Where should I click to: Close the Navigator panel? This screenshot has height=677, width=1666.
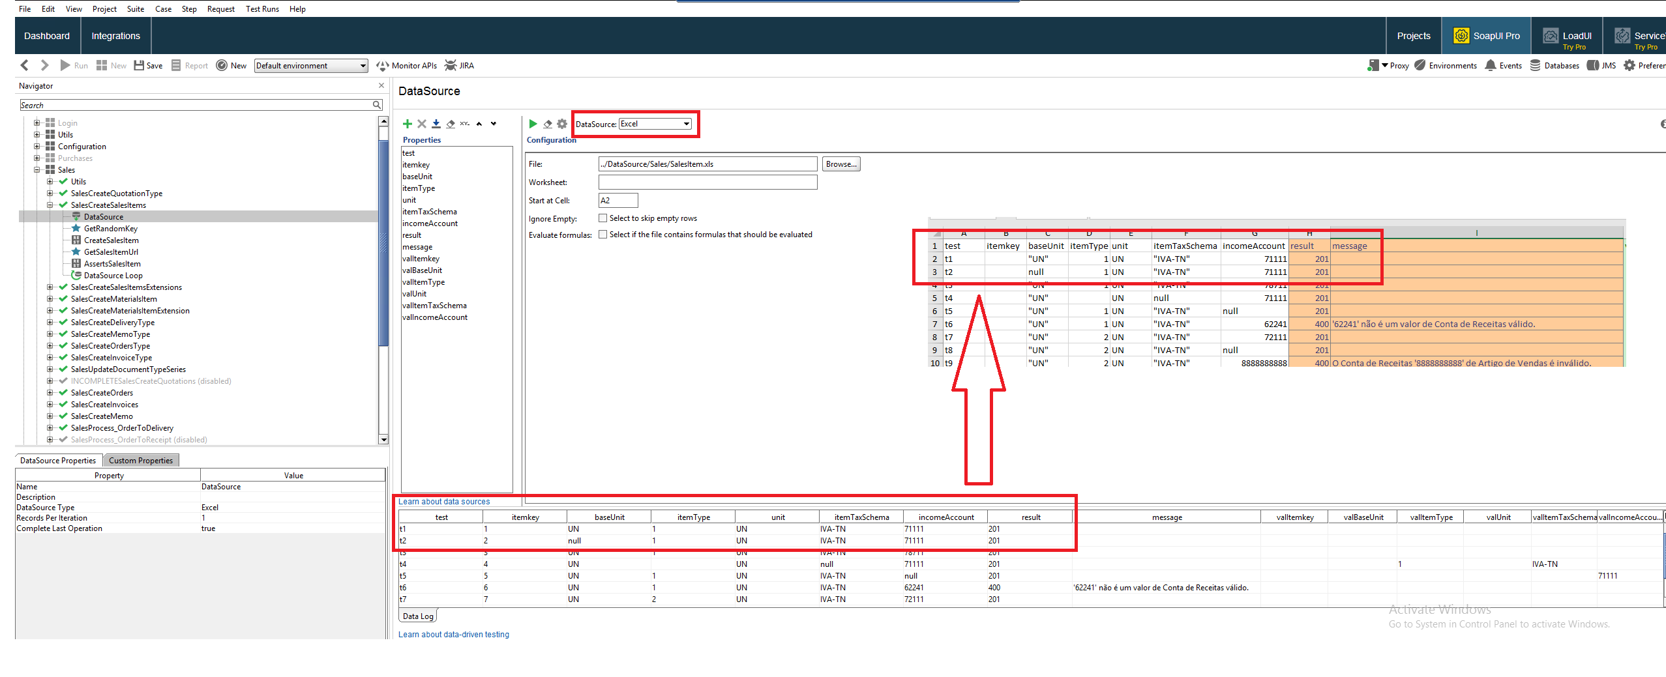381,85
